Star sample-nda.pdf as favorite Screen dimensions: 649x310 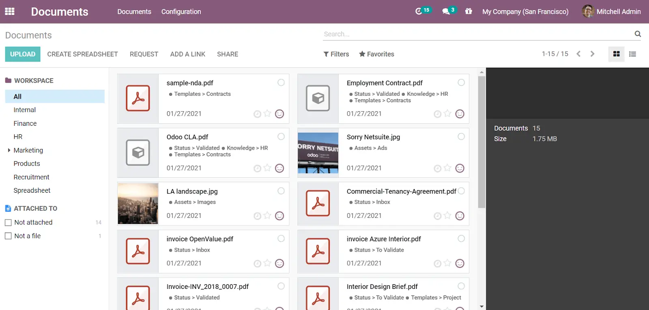coord(267,114)
